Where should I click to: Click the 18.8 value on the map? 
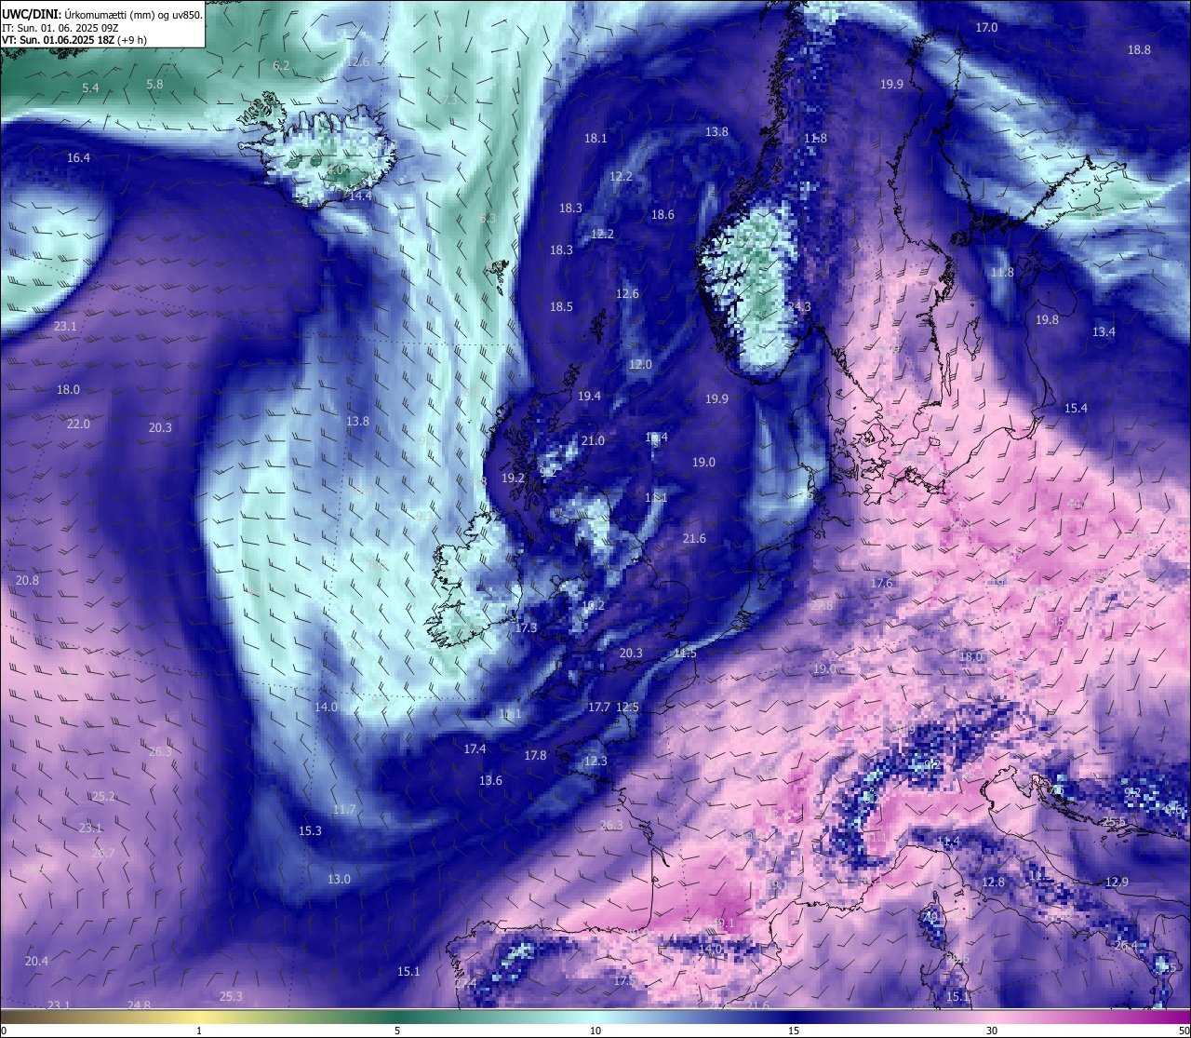coord(1139,50)
